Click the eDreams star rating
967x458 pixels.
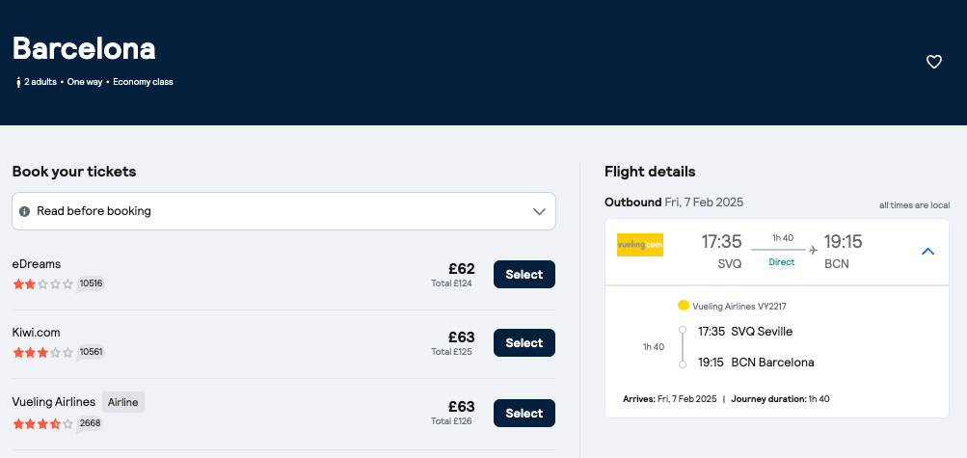42,284
